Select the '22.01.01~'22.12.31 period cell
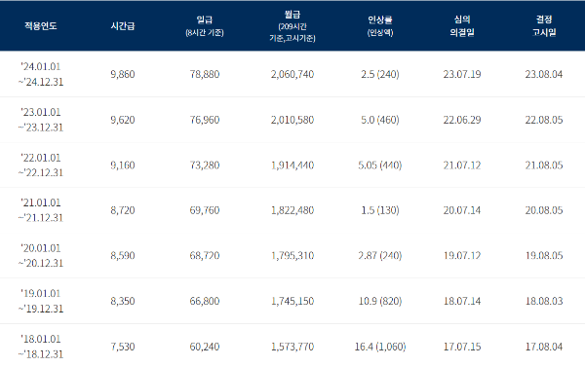 (41, 165)
